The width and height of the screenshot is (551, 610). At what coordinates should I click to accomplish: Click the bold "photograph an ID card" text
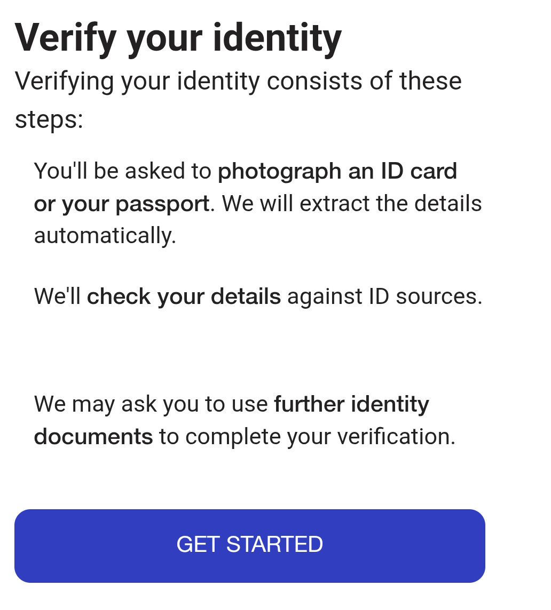point(337,171)
